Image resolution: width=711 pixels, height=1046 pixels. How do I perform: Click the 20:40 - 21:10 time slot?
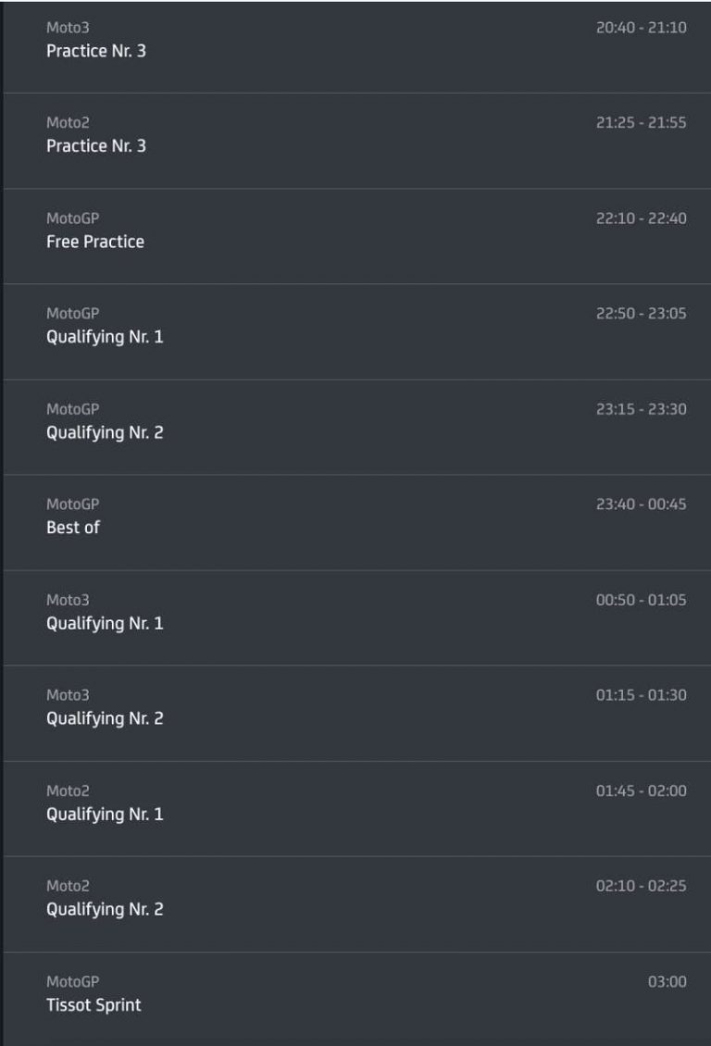(x=641, y=28)
